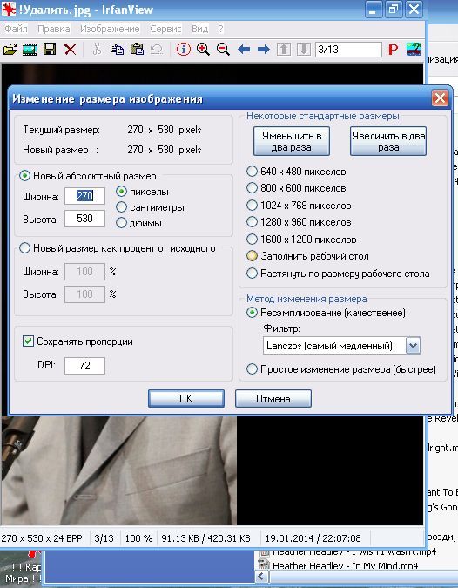Open the Изображение menu
458x588 pixels.
(110, 29)
